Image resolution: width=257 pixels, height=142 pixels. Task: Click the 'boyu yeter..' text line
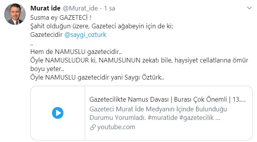point(47,69)
